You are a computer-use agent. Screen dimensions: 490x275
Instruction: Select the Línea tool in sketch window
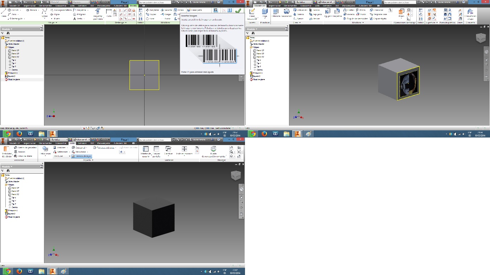pyautogui.click(x=4, y=13)
